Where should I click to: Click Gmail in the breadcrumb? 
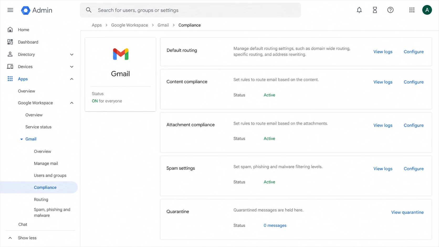click(x=163, y=25)
